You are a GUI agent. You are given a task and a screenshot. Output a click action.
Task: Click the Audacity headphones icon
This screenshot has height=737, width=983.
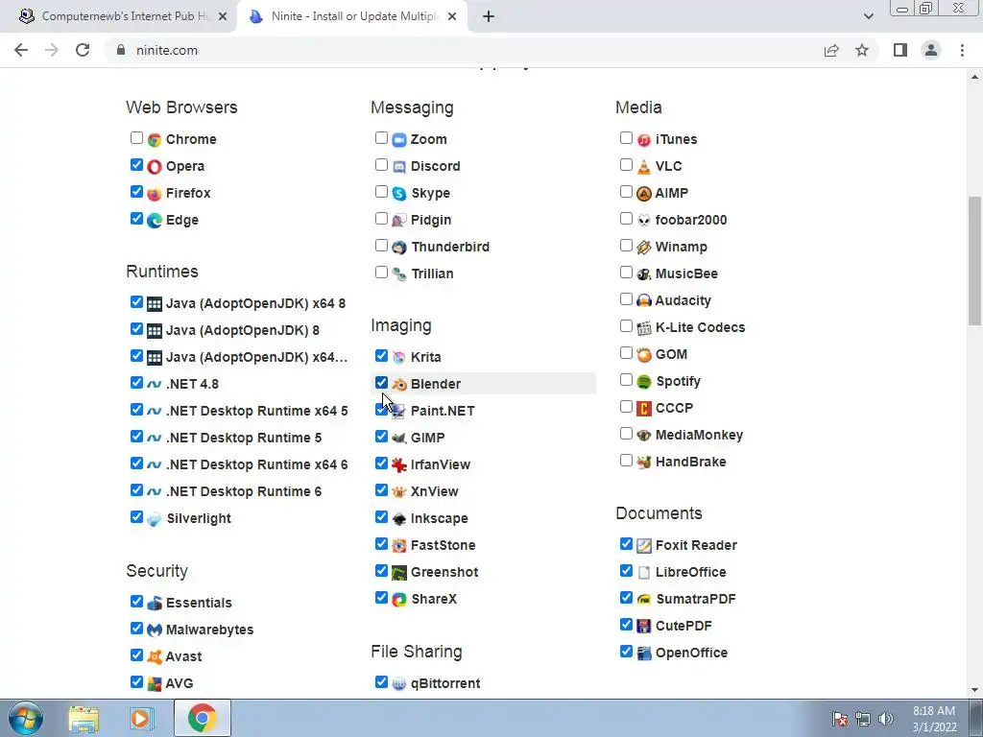(644, 300)
